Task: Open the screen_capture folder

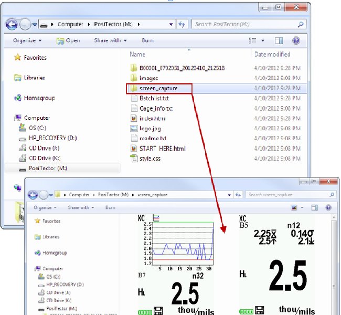Action: coord(158,88)
